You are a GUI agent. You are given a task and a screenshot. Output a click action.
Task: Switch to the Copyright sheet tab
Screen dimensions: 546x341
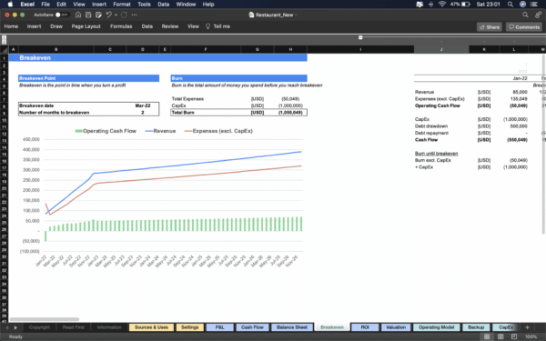39,327
